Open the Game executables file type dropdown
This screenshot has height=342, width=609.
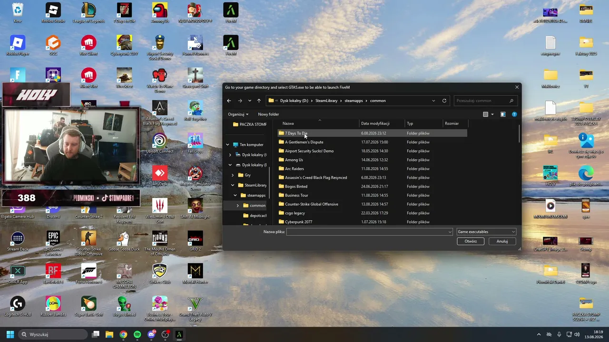pyautogui.click(x=486, y=232)
